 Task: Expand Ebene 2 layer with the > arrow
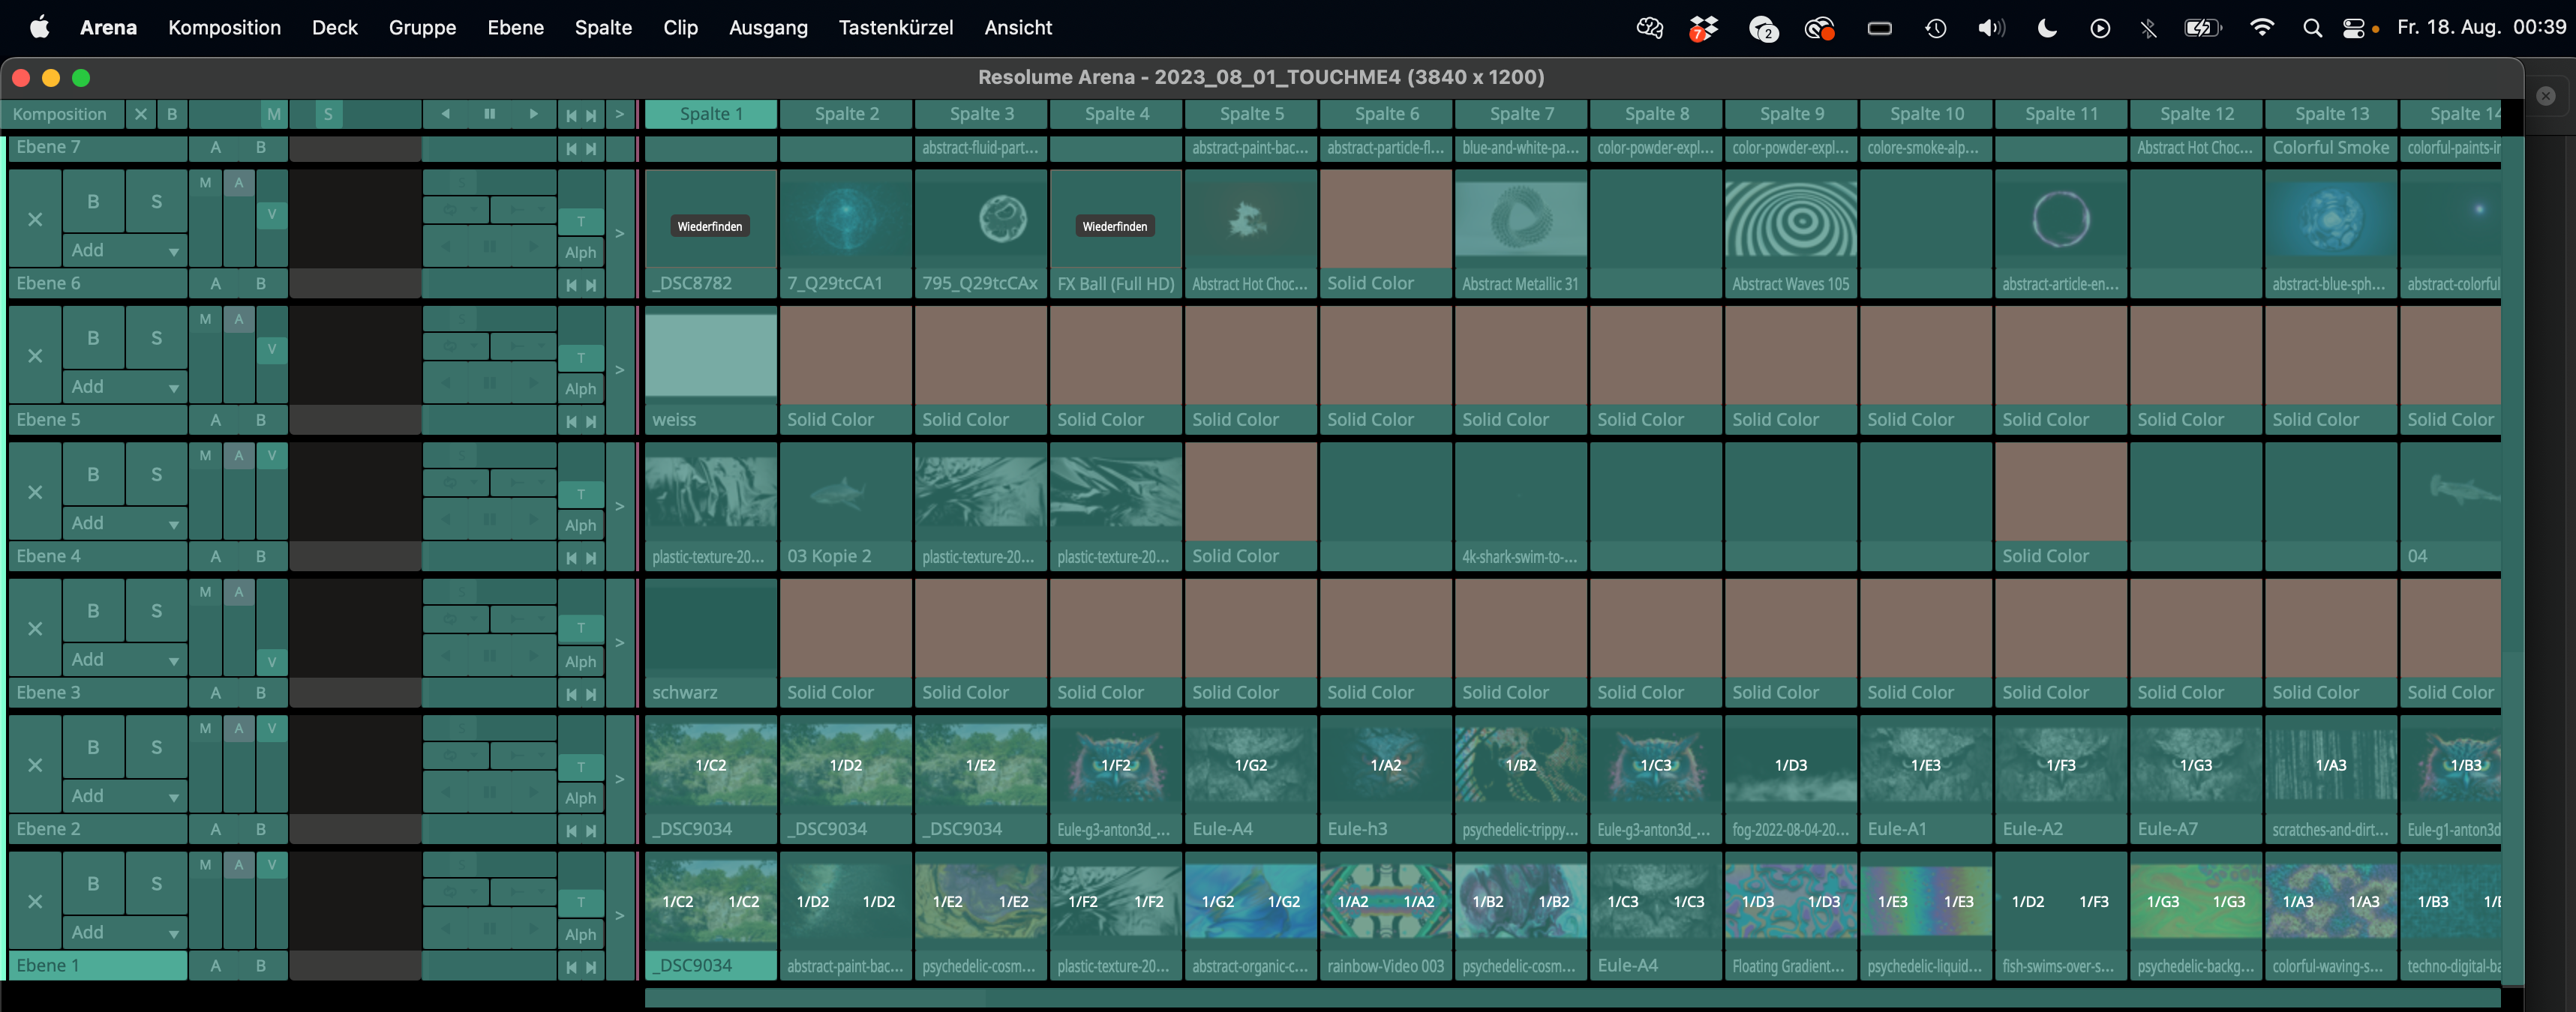(620, 778)
